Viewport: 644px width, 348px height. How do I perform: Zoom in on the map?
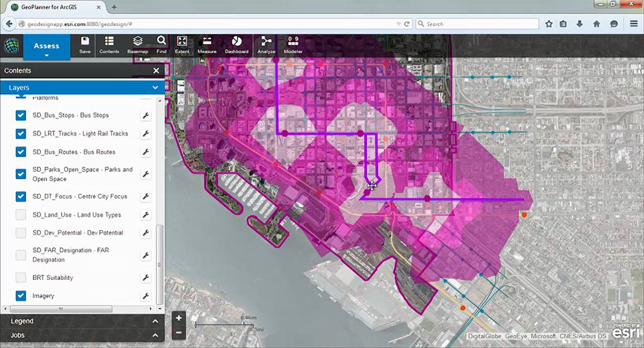click(179, 318)
